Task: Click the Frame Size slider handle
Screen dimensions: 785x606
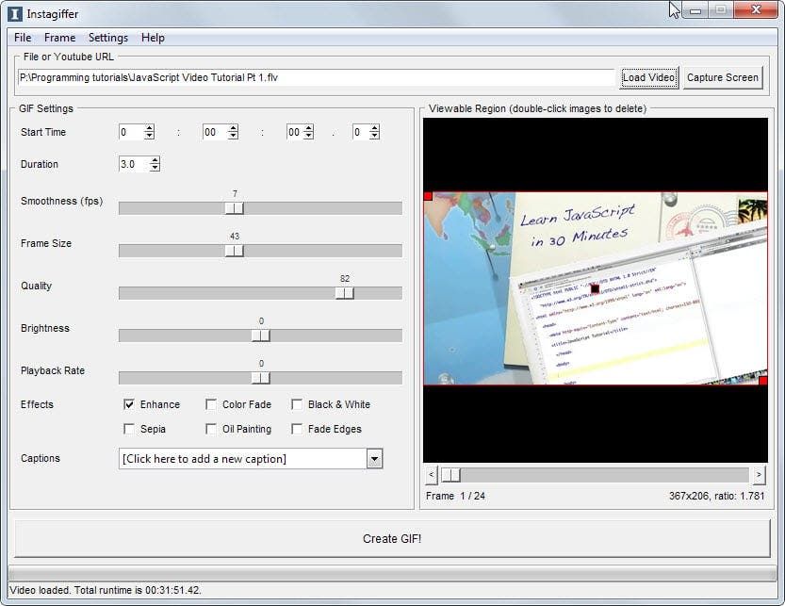Action: point(235,251)
